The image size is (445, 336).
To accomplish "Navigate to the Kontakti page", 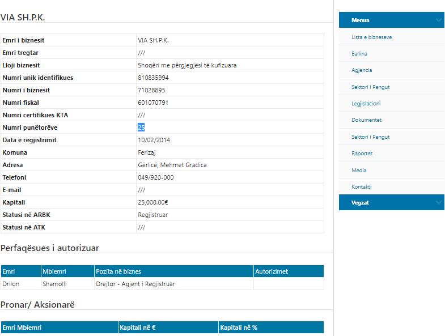I will [x=361, y=187].
